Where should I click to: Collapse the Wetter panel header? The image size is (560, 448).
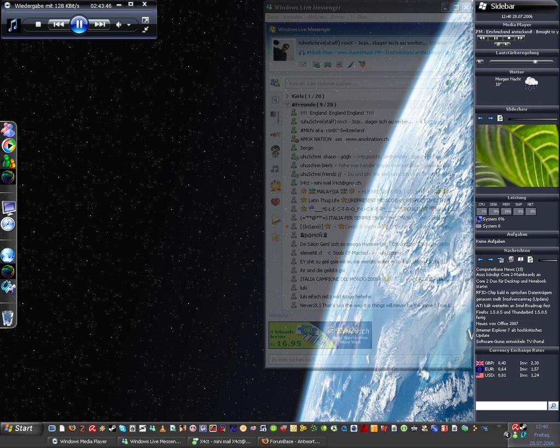(517, 72)
